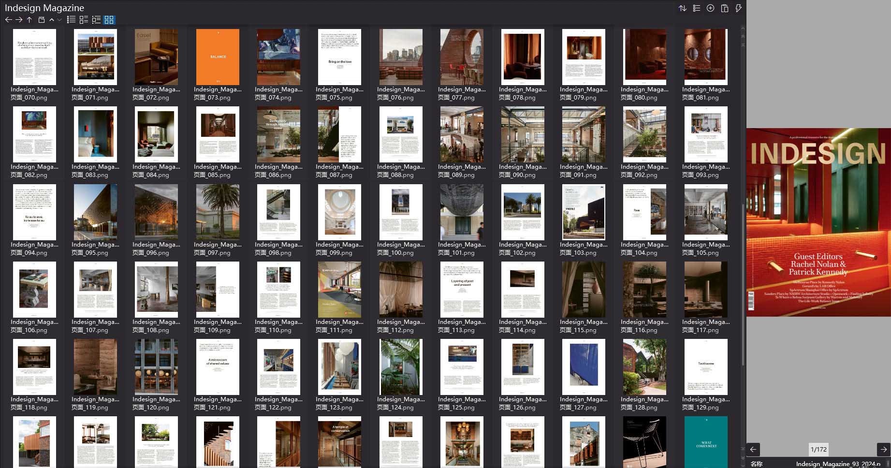Open the checklist options icon at top right

696,8
